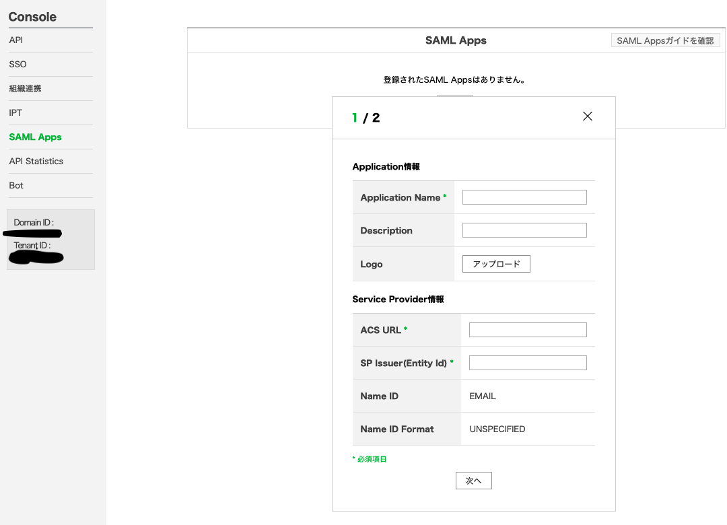Click the Domain ID information box
The width and height of the screenshot is (727, 525).
tap(50, 239)
